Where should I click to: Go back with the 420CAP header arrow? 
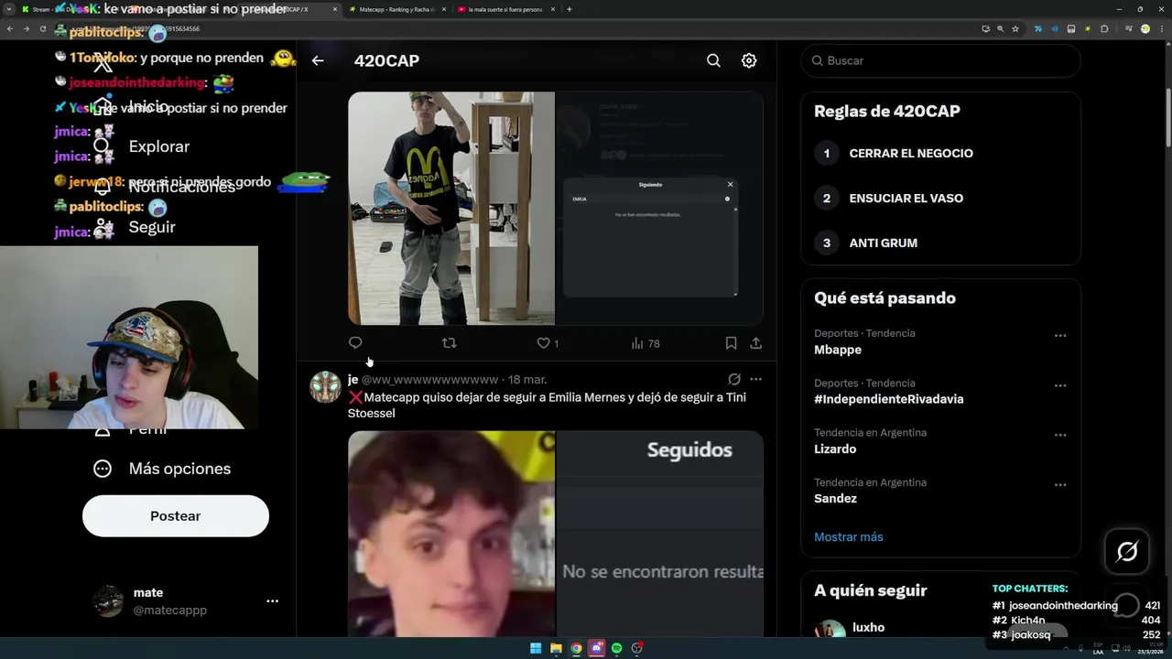coord(318,60)
